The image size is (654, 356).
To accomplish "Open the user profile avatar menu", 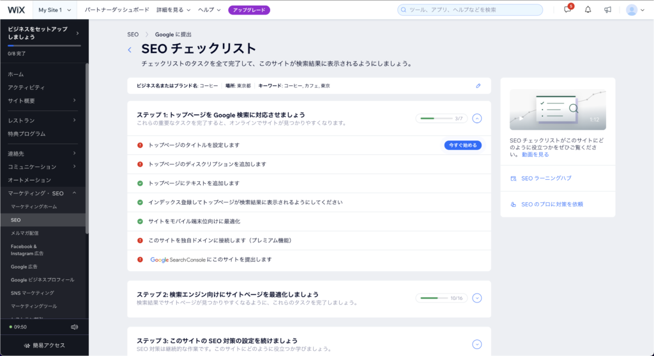I will [635, 10].
